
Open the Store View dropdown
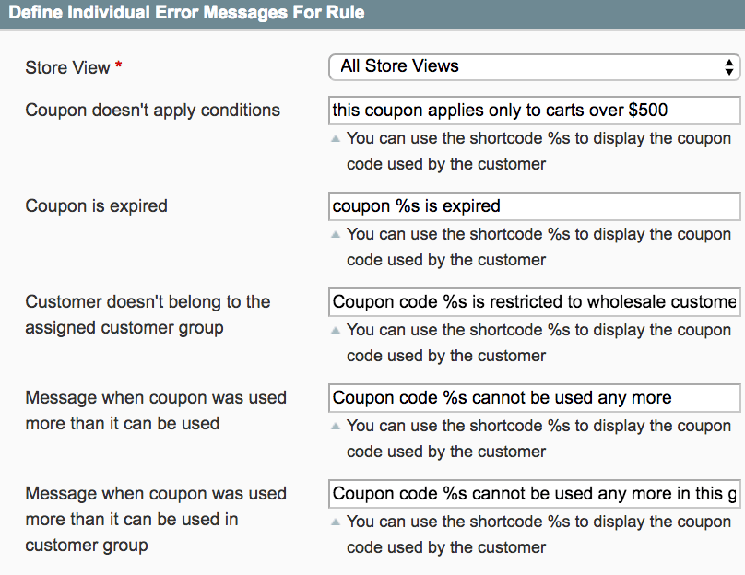534,66
